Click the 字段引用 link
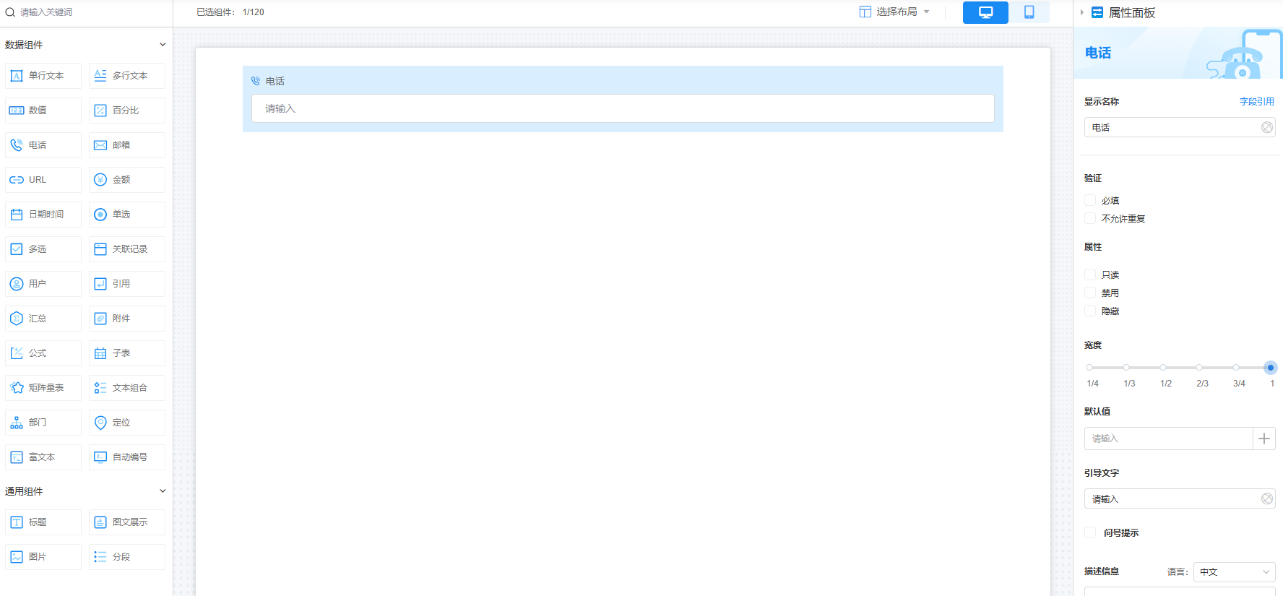The height and width of the screenshot is (596, 1283). (x=1257, y=102)
